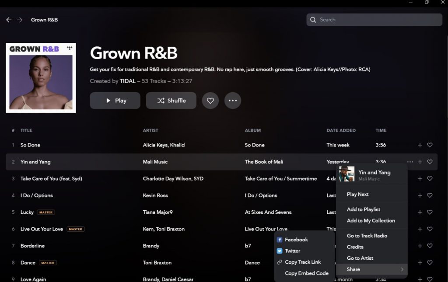This screenshot has height=282, width=448.
Task: Favorite the track Lucky
Action: point(430,212)
